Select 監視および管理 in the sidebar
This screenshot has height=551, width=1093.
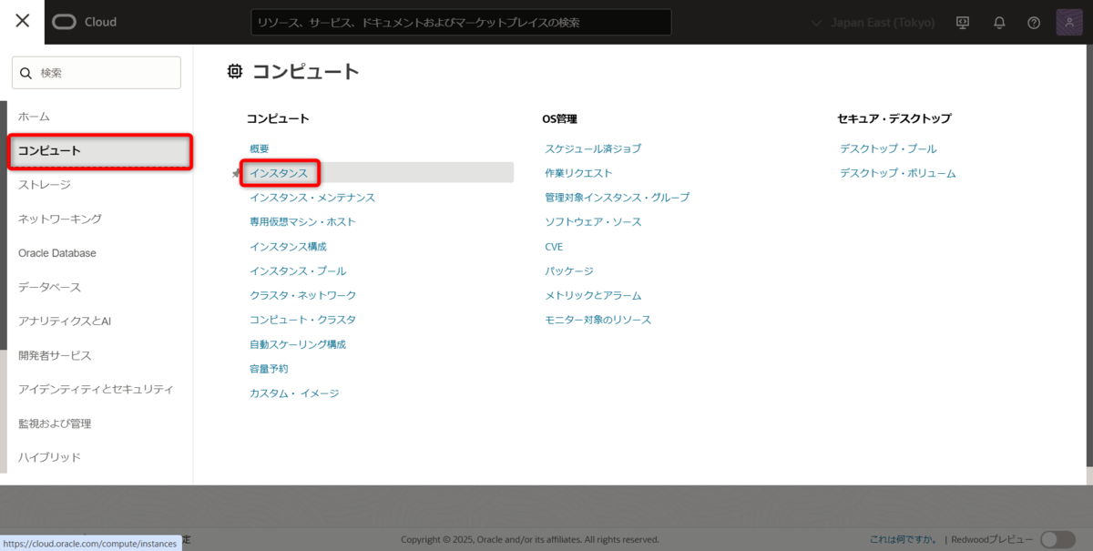click(x=55, y=423)
